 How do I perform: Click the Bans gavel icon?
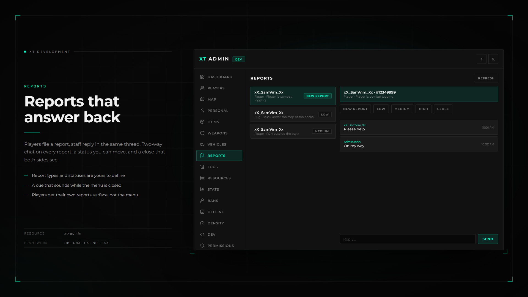click(202, 201)
